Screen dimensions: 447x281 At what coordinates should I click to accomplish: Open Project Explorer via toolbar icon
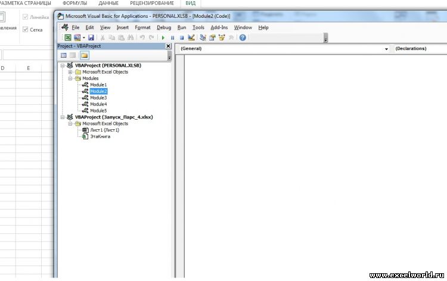tap(203, 38)
